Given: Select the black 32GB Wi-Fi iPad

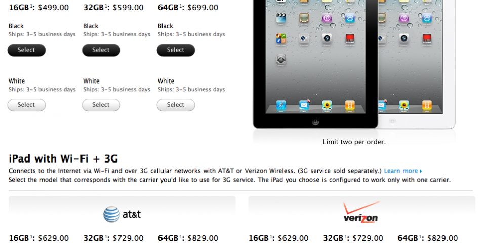Looking at the screenshot, I should (x=101, y=50).
